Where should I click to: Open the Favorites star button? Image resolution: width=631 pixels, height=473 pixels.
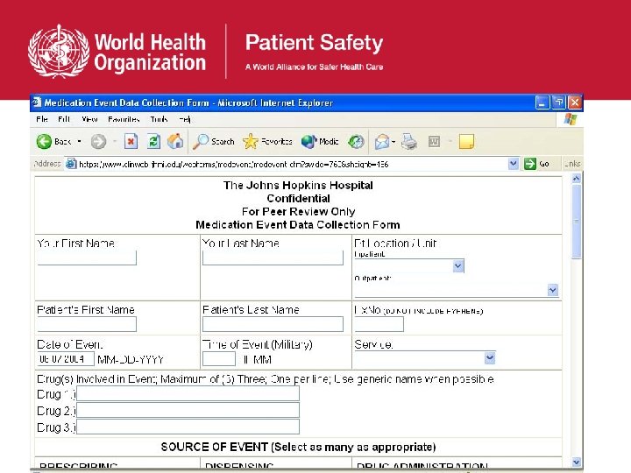267,142
